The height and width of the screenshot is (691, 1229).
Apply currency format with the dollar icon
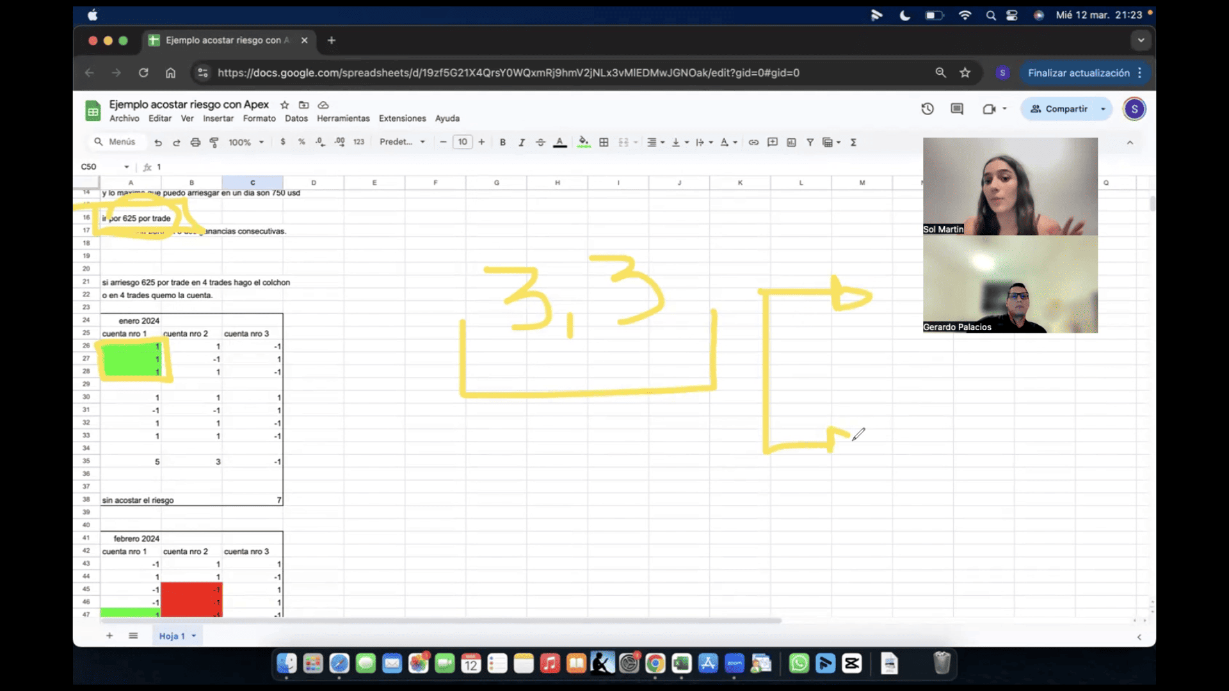(x=283, y=142)
